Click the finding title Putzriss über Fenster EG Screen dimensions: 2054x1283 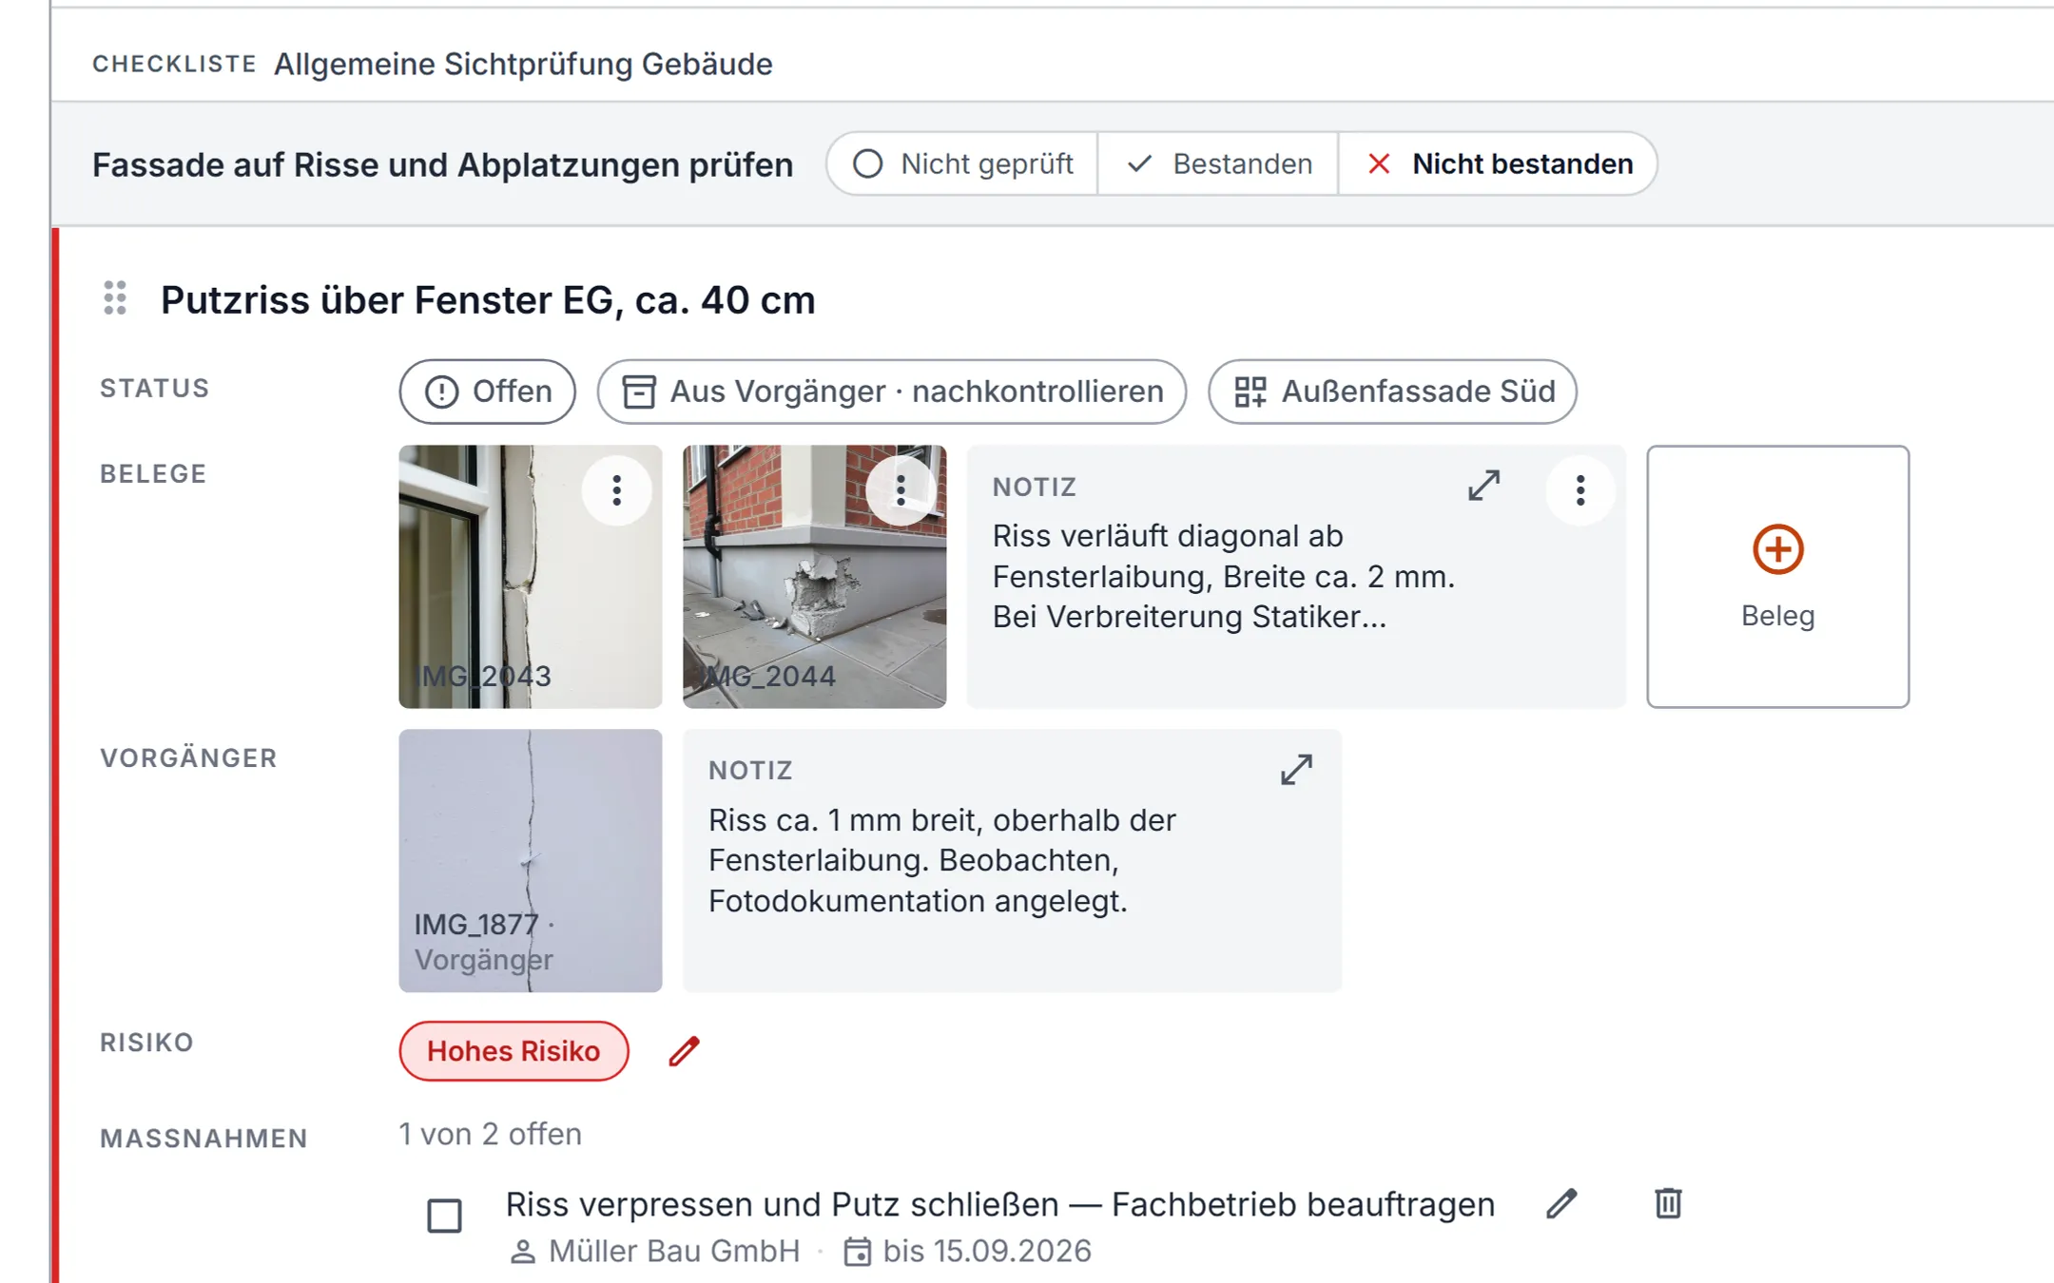click(x=488, y=299)
